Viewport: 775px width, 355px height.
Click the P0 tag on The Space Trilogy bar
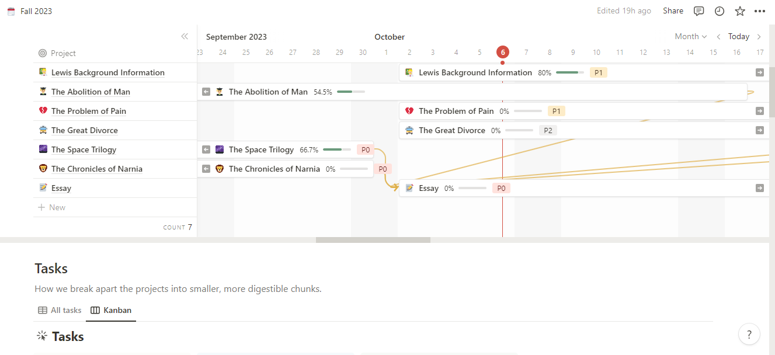pyautogui.click(x=366, y=149)
